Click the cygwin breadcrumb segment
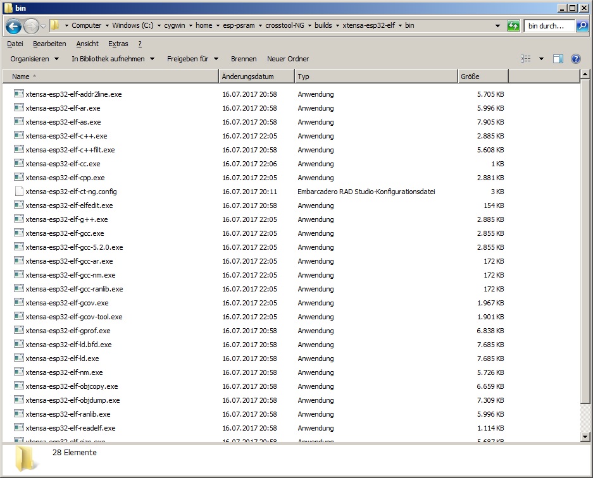The height and width of the screenshot is (478, 593). 174,25
